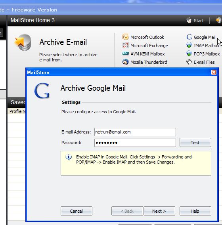Select AVM KEN! Mailbox source
This screenshot has height=225, width=222.
147,54
